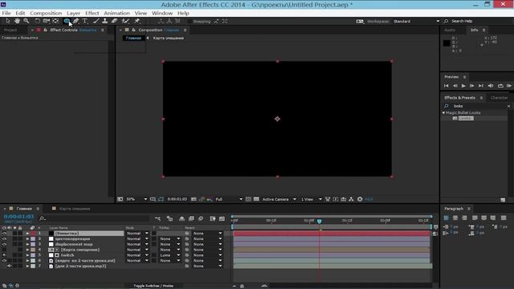Select the Roto Brush tool
This screenshot has height=289, width=514.
tap(125, 21)
